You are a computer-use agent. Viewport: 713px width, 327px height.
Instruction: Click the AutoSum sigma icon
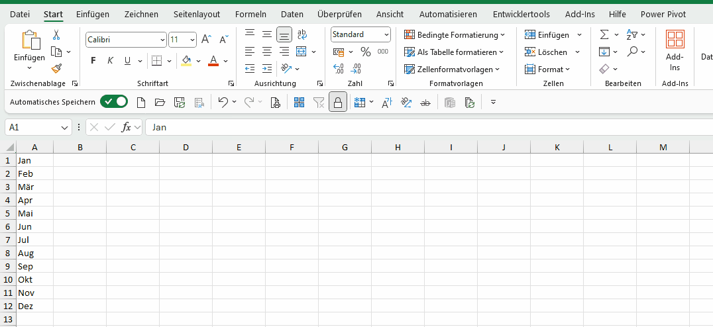pos(604,34)
